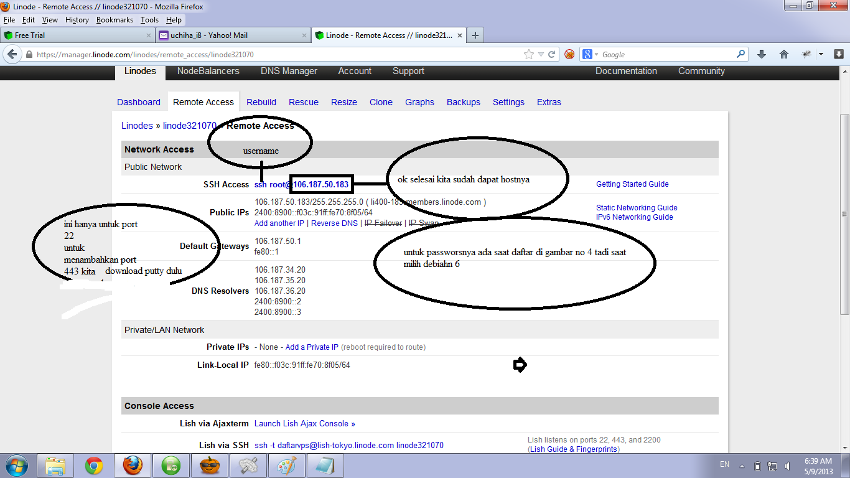Go to the Firefox Home page icon

point(784,54)
